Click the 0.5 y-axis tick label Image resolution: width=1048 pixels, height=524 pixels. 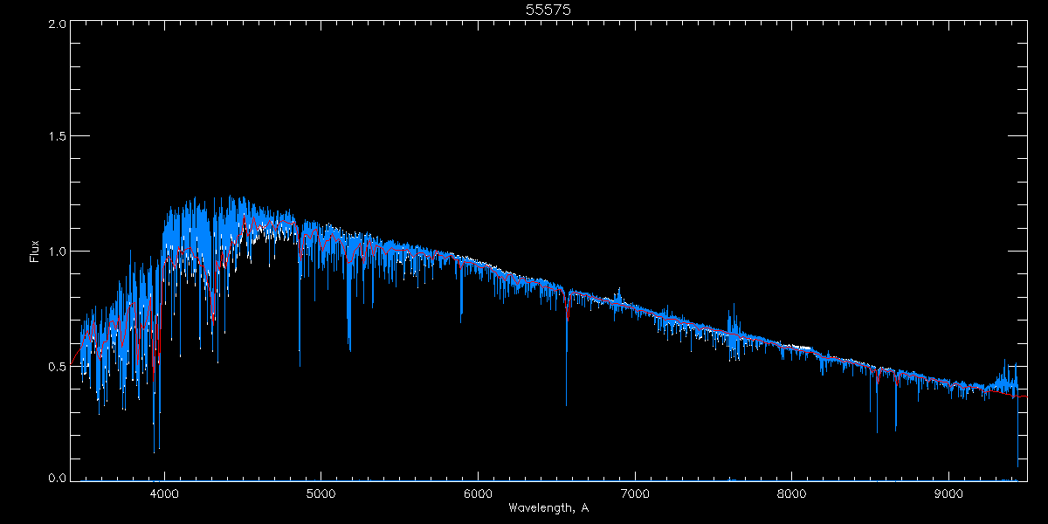(58, 366)
